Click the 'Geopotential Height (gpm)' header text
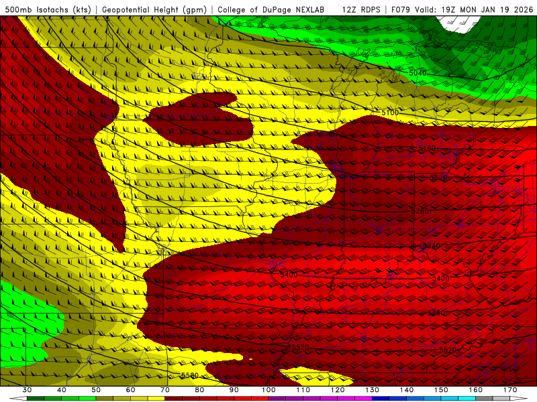 pyautogui.click(x=154, y=10)
